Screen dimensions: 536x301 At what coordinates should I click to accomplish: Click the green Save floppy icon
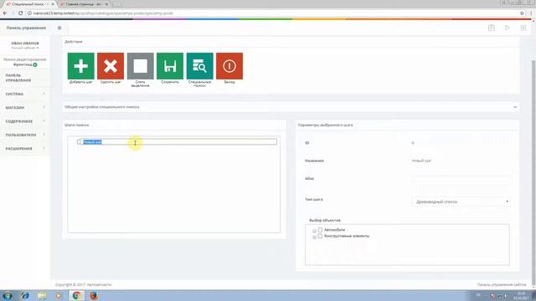[x=170, y=66]
